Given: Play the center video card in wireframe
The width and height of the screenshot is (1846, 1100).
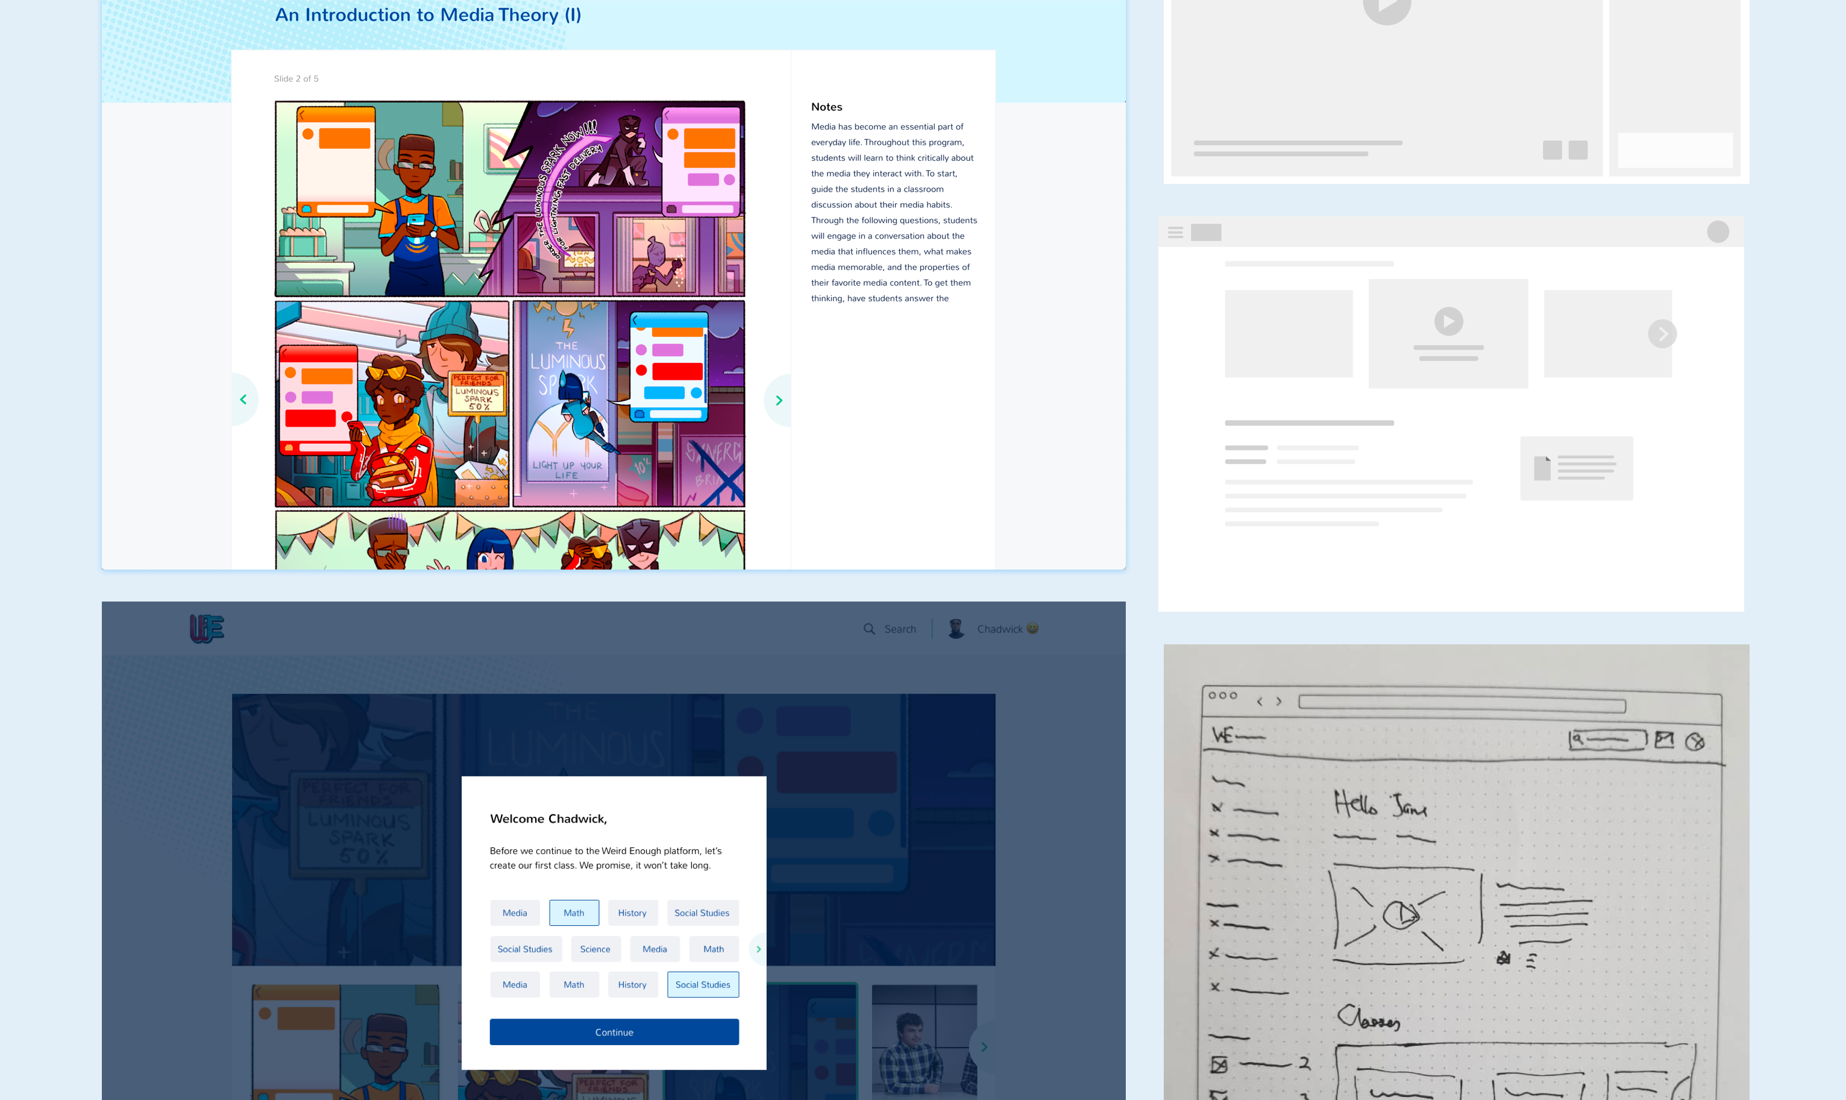Looking at the screenshot, I should [x=1448, y=333].
